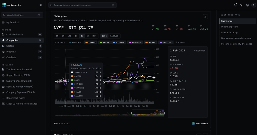Toggle Silver comparison line
The height and width of the screenshot is (135, 257).
pos(150,42)
